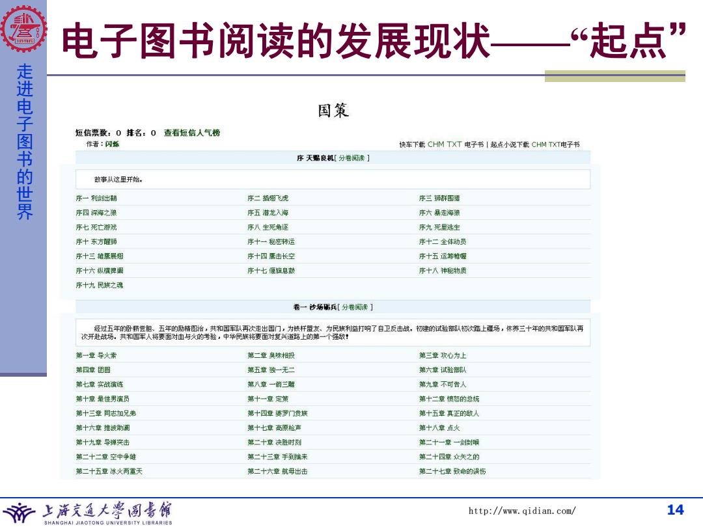703x527 pixels.
Task: Open author 闪烁 profile link
Action: [x=112, y=144]
